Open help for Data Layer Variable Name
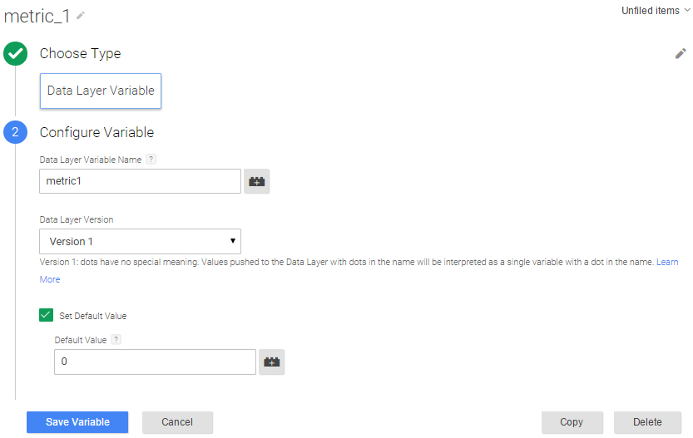This screenshot has height=438, width=693. click(151, 160)
